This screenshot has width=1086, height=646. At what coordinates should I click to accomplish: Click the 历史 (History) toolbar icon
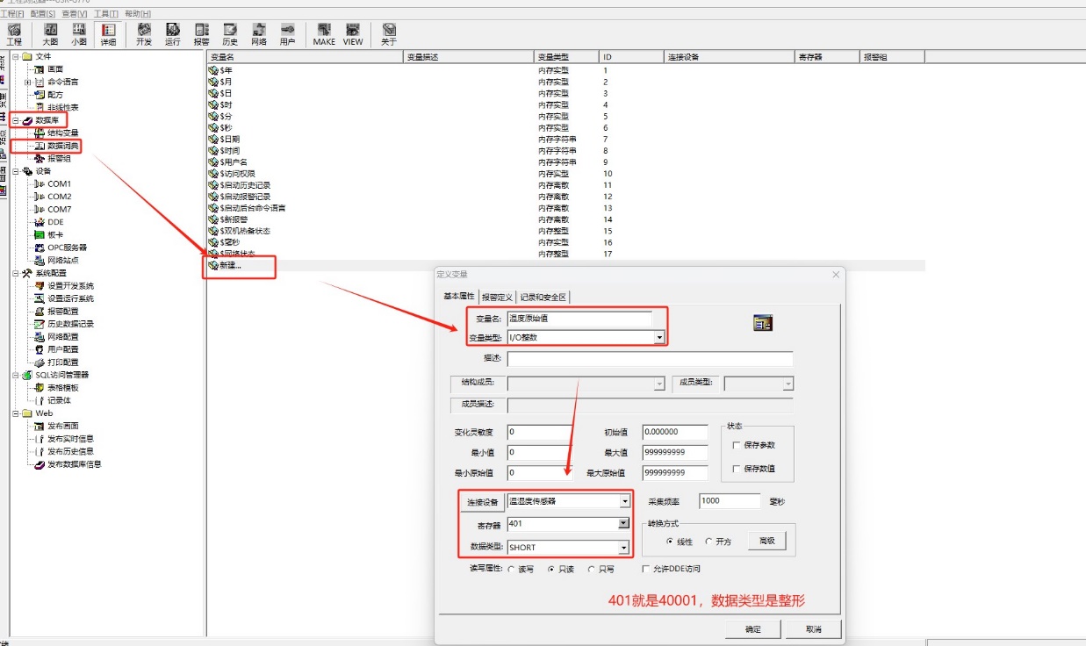230,34
